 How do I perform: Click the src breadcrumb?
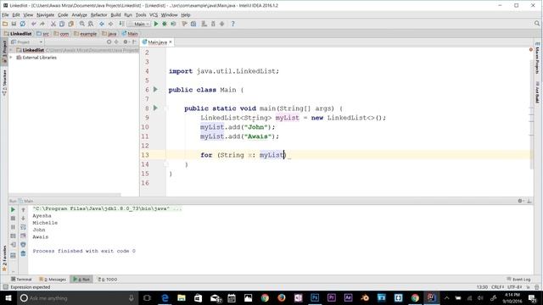click(43, 34)
